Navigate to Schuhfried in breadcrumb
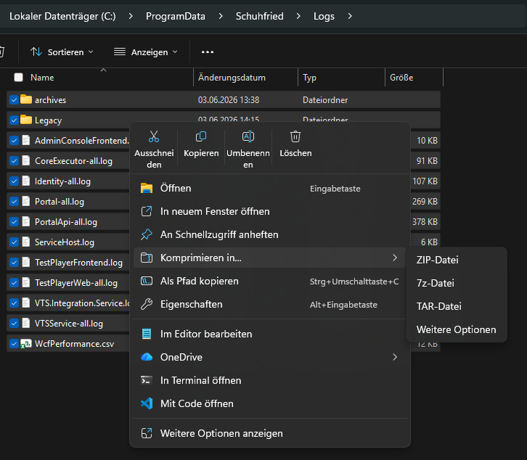Viewport: 527px width, 460px height. click(259, 16)
